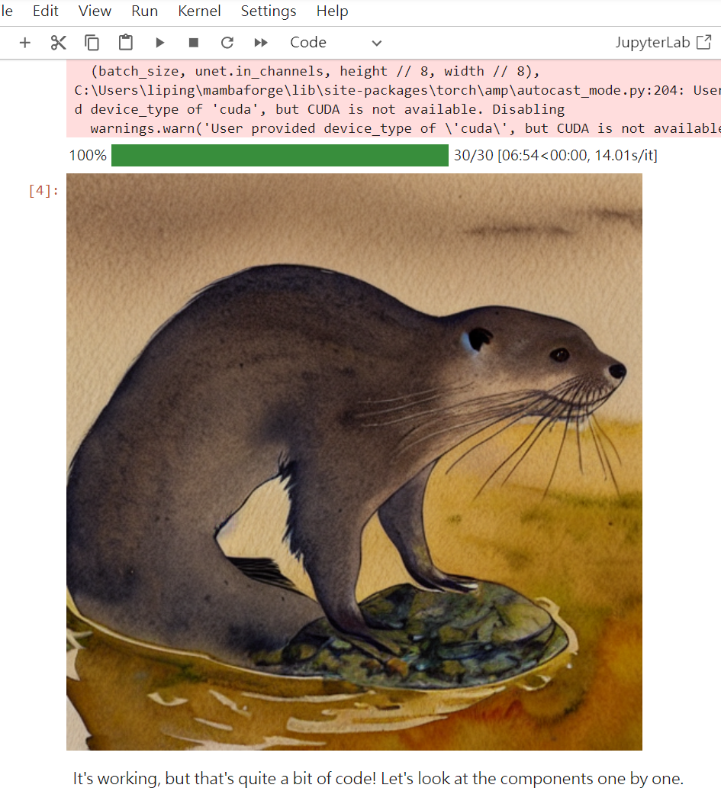This screenshot has height=788, width=721.
Task: Restart the kernel with the circular arrow icon
Action: [227, 43]
